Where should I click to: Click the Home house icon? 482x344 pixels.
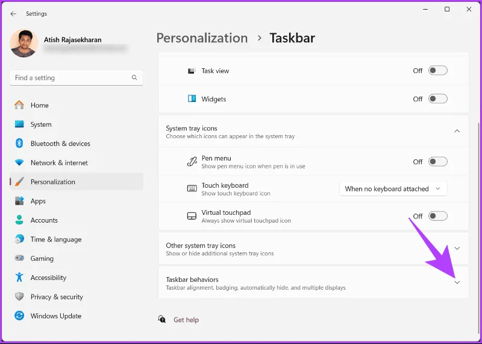(x=19, y=105)
